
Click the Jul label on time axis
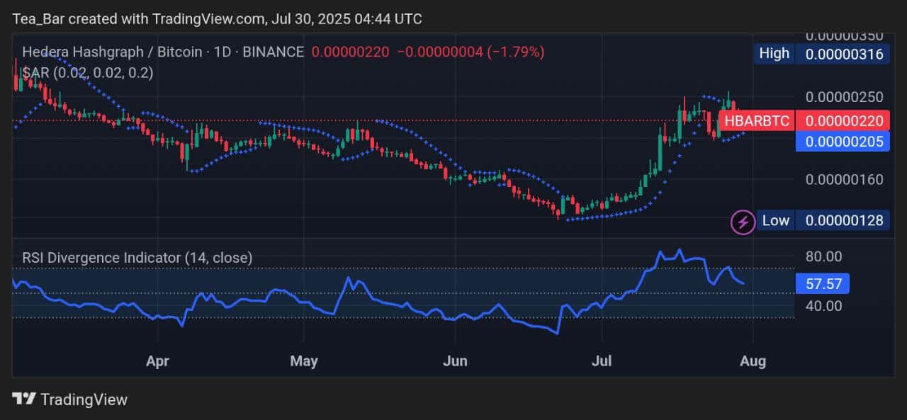pos(602,361)
